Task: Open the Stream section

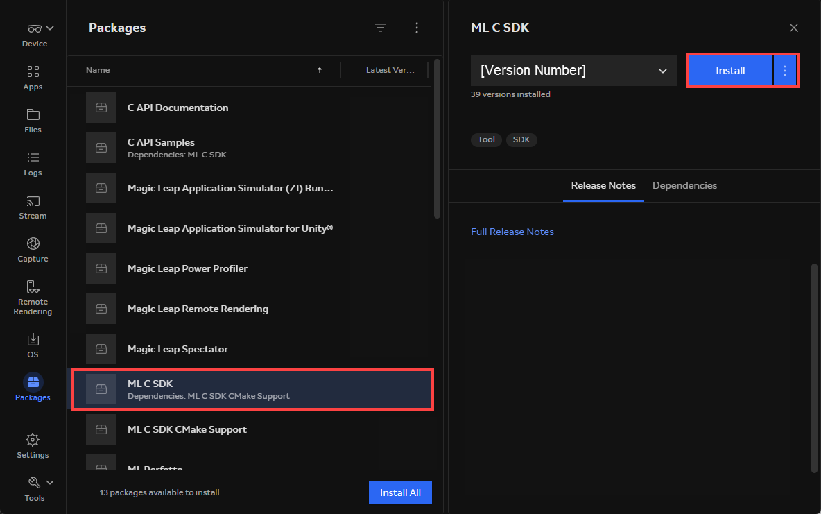Action: tap(33, 207)
